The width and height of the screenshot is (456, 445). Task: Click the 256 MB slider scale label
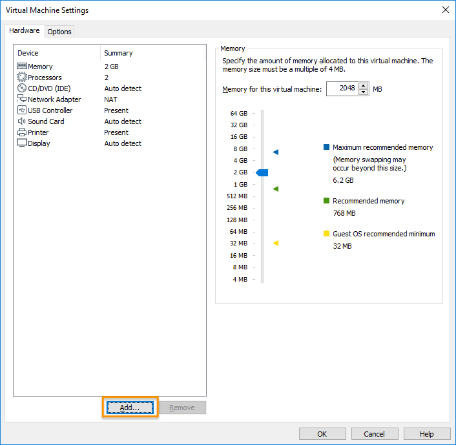click(237, 208)
